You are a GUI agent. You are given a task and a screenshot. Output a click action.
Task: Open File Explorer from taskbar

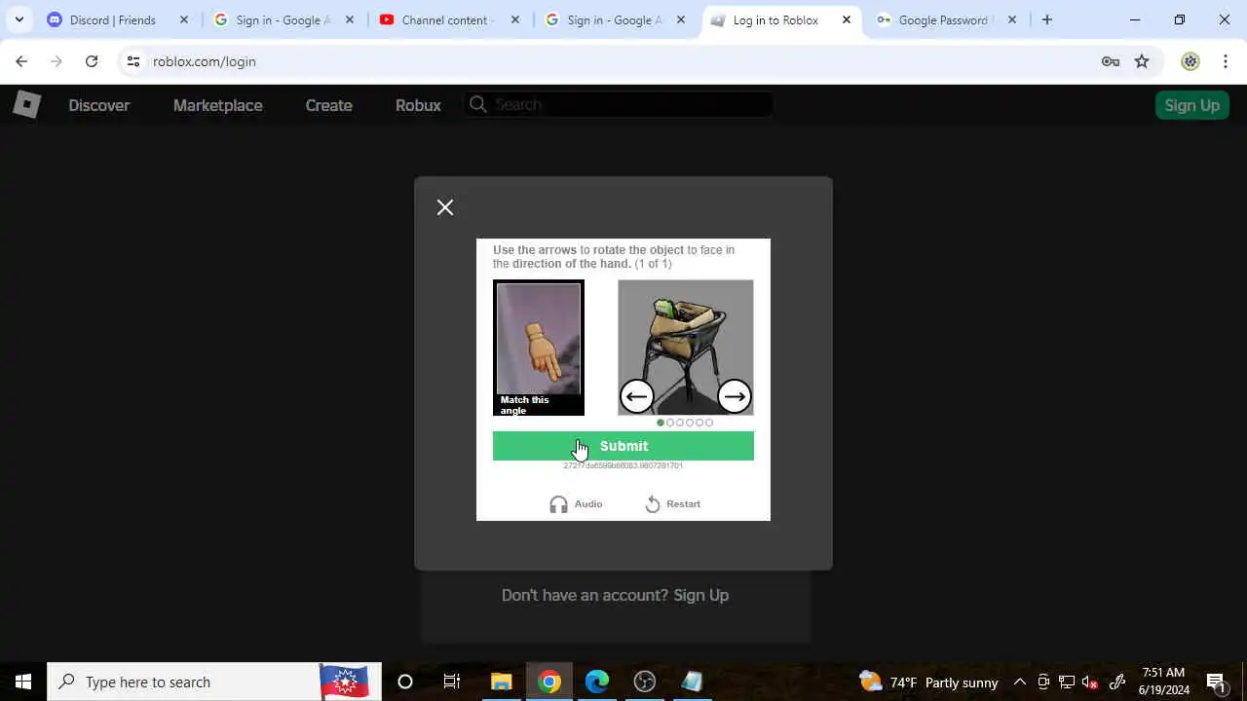tap(501, 682)
